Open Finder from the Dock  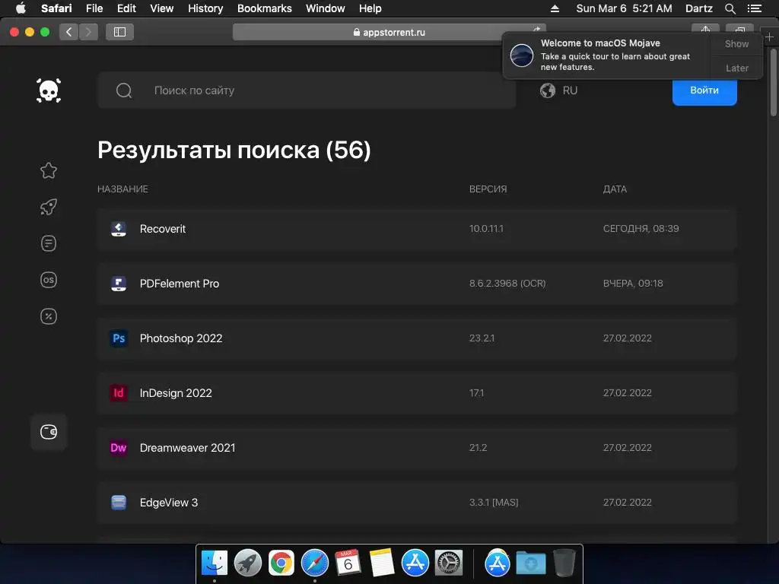click(x=214, y=563)
